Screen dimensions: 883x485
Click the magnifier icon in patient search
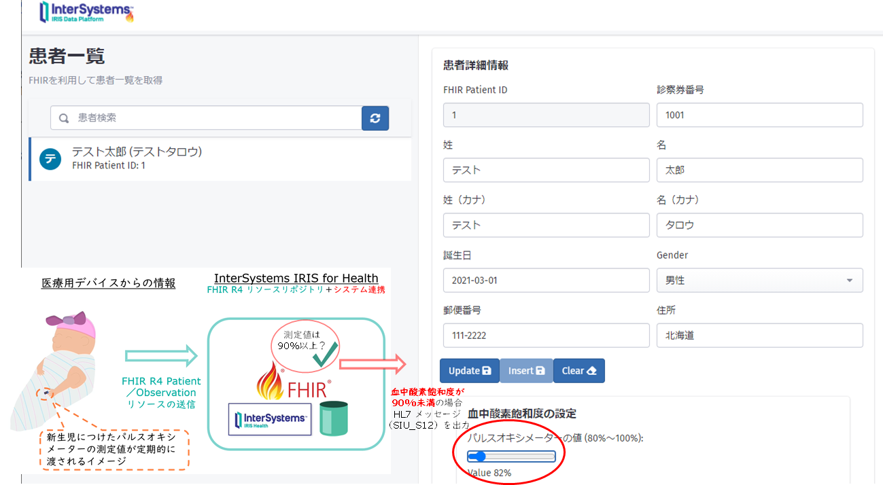64,118
